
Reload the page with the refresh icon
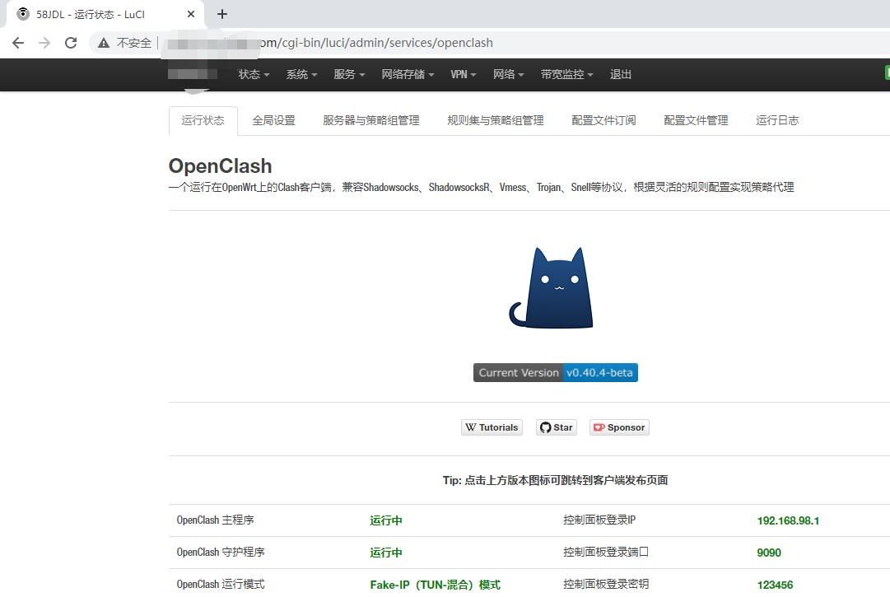point(70,42)
